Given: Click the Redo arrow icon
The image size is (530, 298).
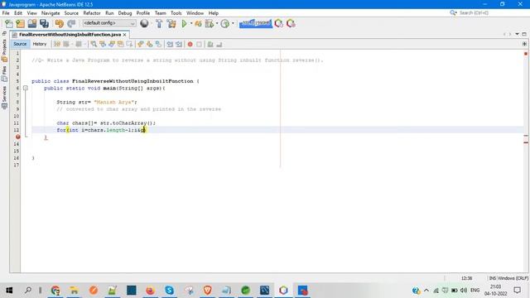Looking at the screenshot, I should point(71,24).
